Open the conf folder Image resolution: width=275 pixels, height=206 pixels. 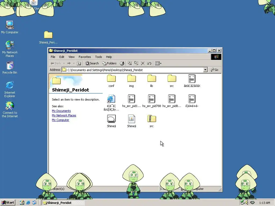pos(111,79)
